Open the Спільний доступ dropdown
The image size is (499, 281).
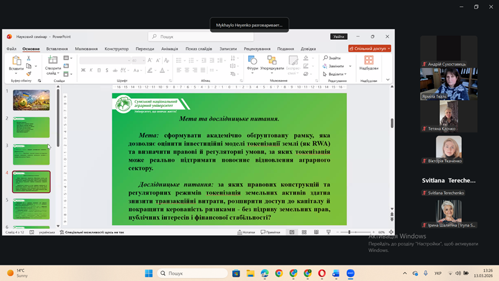coord(369,48)
